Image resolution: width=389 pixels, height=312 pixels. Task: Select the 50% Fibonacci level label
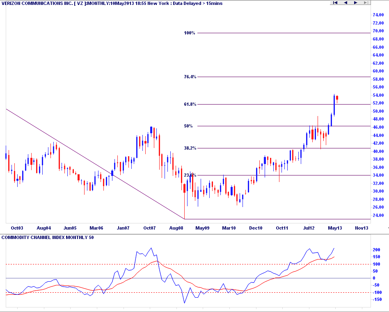[188, 126]
